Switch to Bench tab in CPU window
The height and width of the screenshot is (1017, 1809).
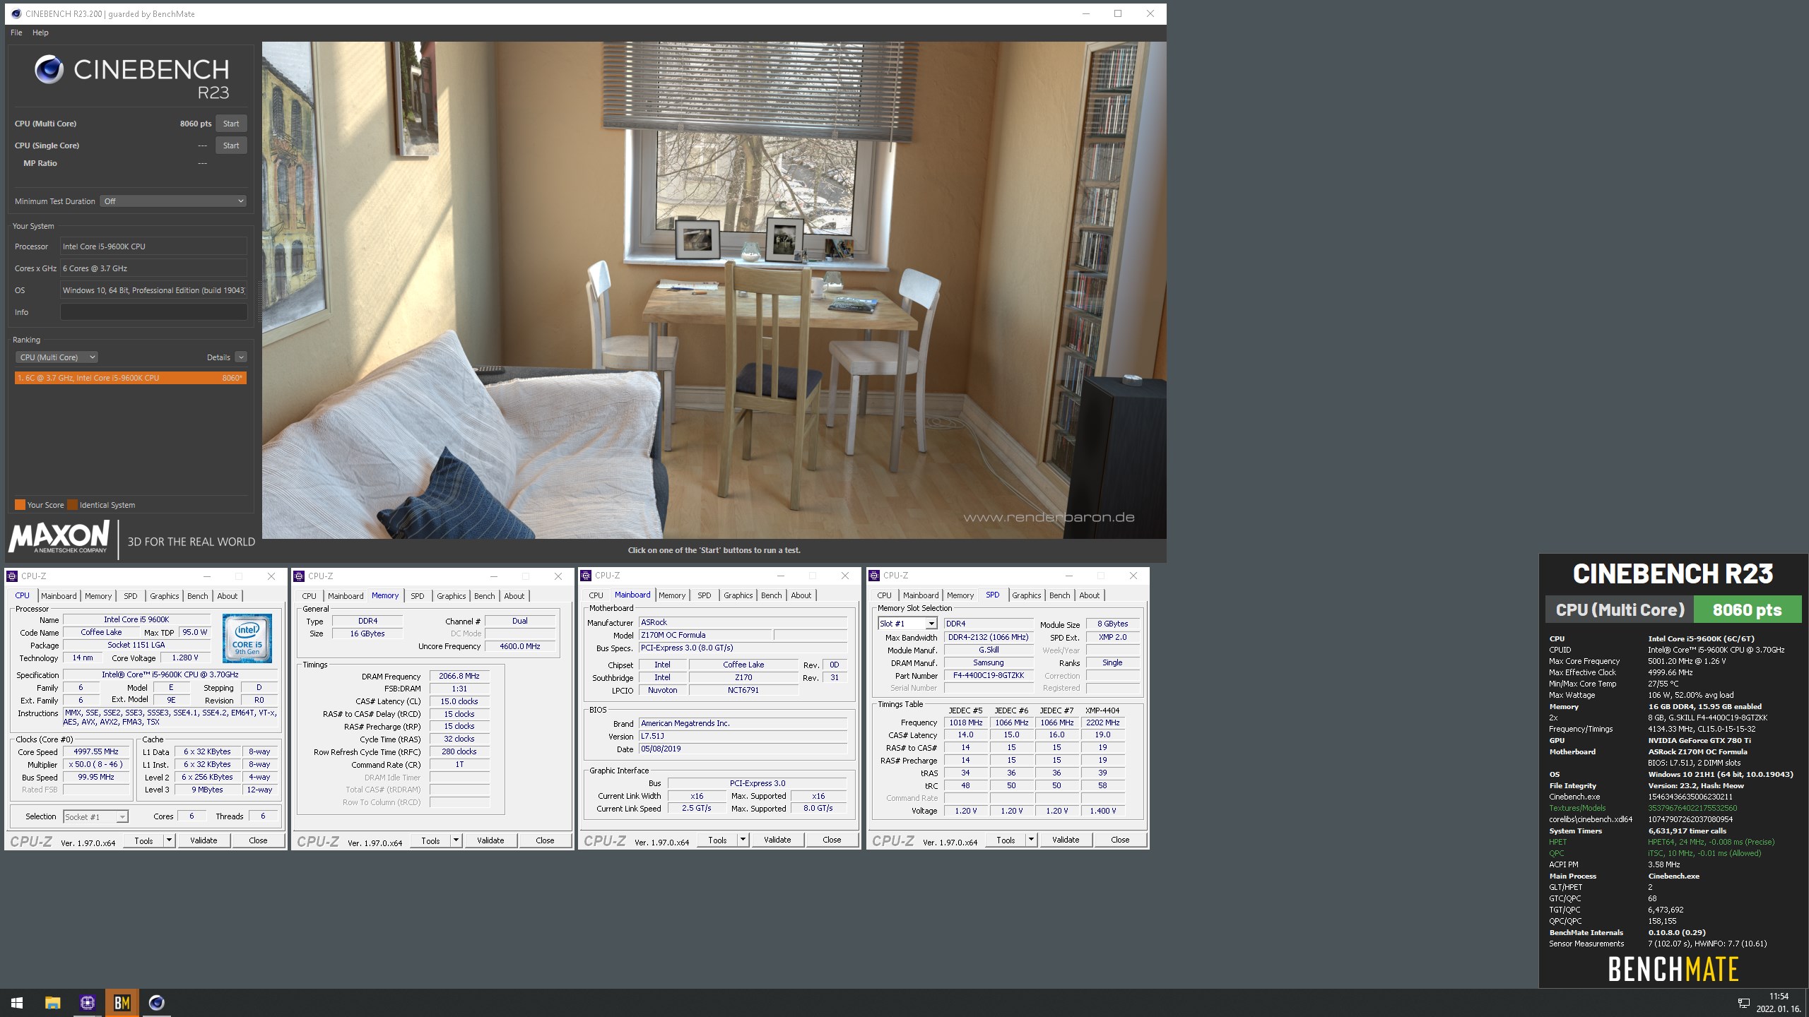coord(197,596)
